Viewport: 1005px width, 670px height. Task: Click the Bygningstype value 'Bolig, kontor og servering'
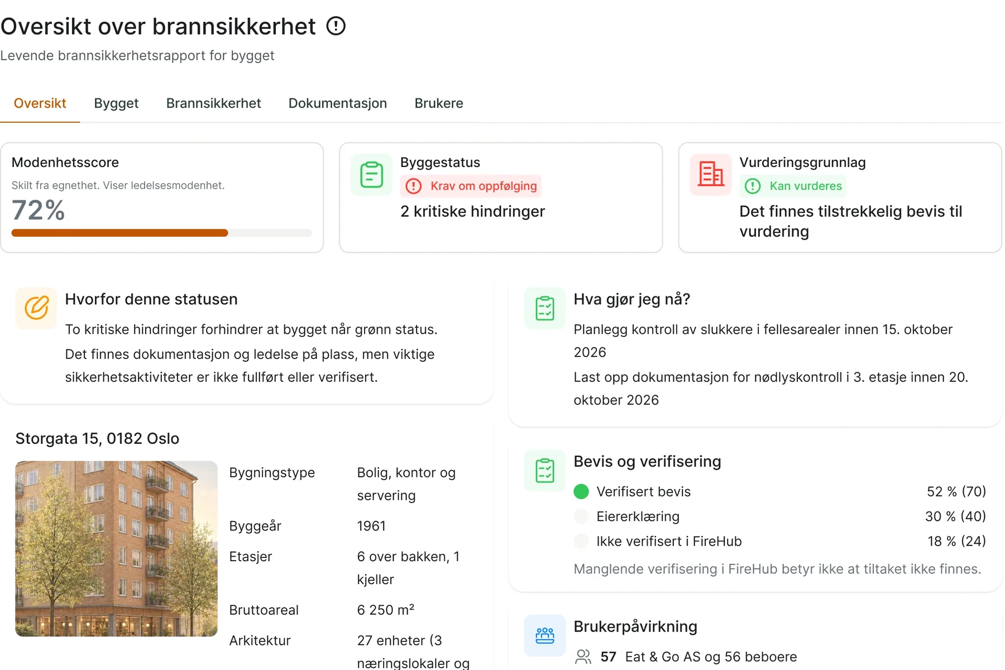click(406, 484)
